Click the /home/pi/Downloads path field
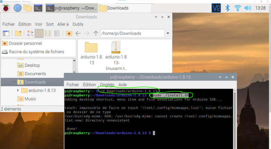Image resolution: width=271 pixels, height=149 pixels. [132, 33]
